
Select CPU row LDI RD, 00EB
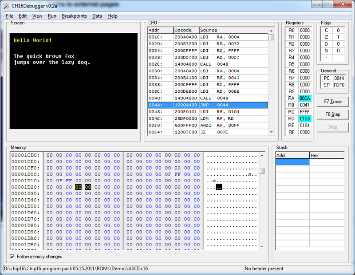(x=208, y=91)
